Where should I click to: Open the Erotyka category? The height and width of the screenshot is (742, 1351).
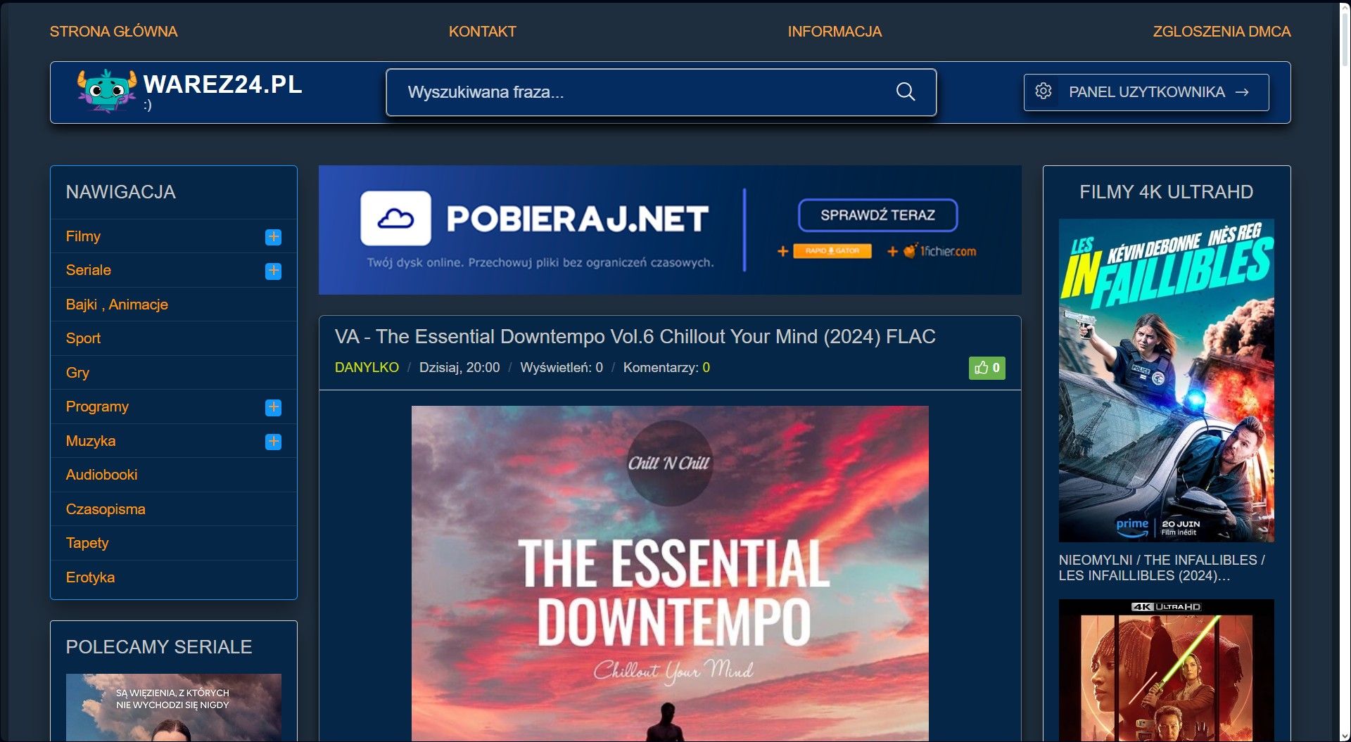click(90, 577)
